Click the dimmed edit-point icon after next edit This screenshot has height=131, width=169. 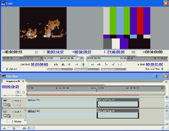tap(120, 65)
